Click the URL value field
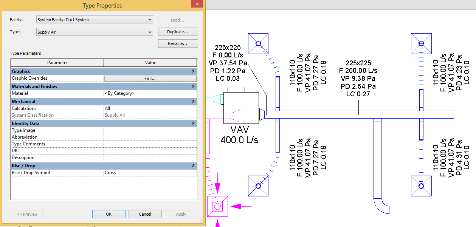 pyautogui.click(x=150, y=150)
